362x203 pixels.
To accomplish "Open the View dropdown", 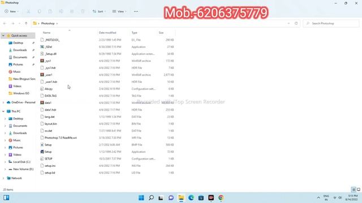I will click(119, 11).
